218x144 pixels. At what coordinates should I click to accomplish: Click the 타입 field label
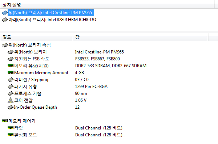[x=19, y=128]
